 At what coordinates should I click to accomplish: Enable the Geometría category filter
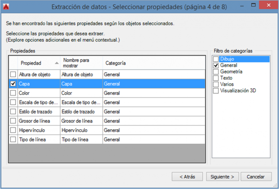click(x=216, y=72)
